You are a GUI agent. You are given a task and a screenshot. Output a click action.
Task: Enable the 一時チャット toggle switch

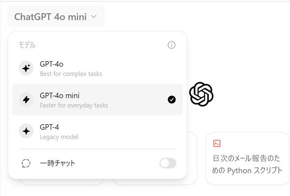click(168, 163)
